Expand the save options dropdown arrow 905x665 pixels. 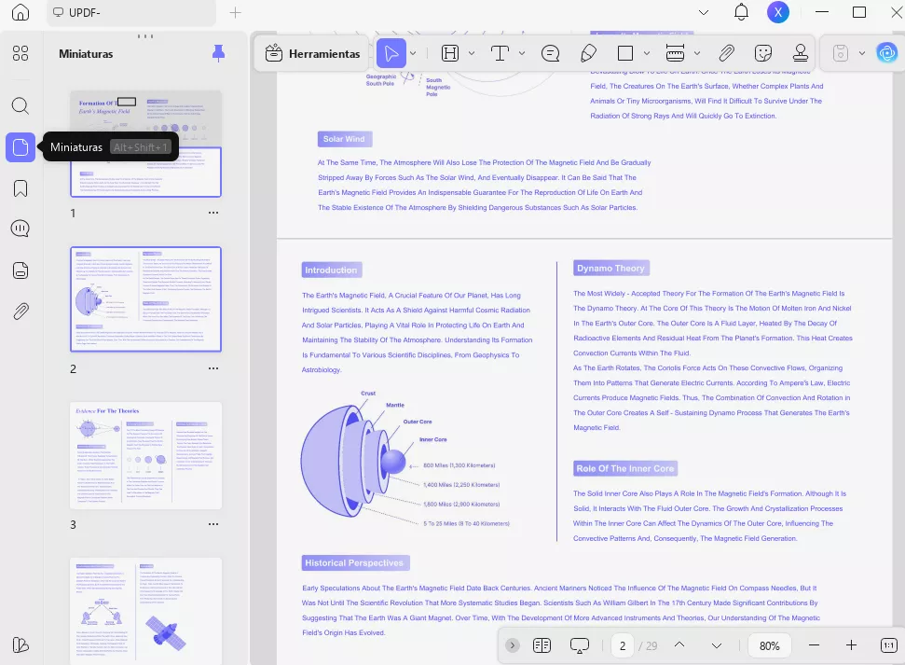[x=862, y=54]
